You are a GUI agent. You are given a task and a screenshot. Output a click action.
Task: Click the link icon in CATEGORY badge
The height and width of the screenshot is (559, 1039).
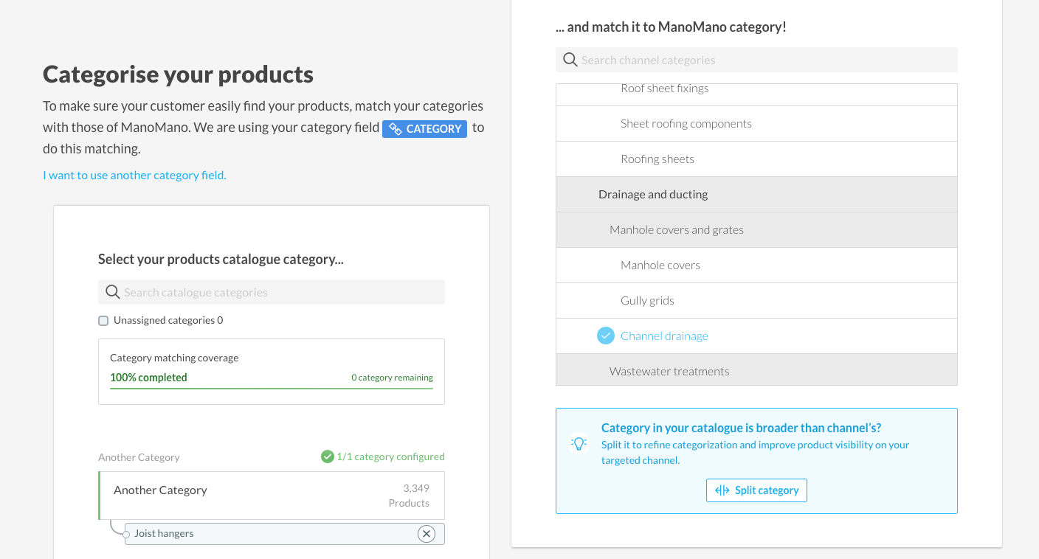coord(395,129)
